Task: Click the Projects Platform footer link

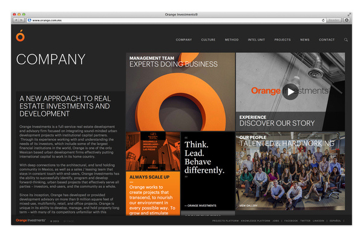Action: click(x=225, y=221)
